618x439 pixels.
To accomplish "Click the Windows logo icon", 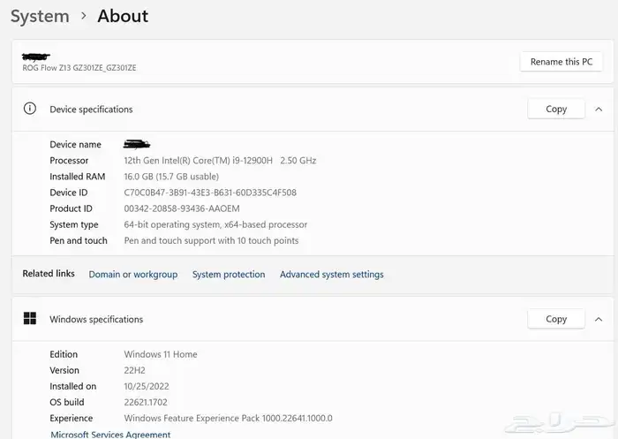I will (x=30, y=318).
